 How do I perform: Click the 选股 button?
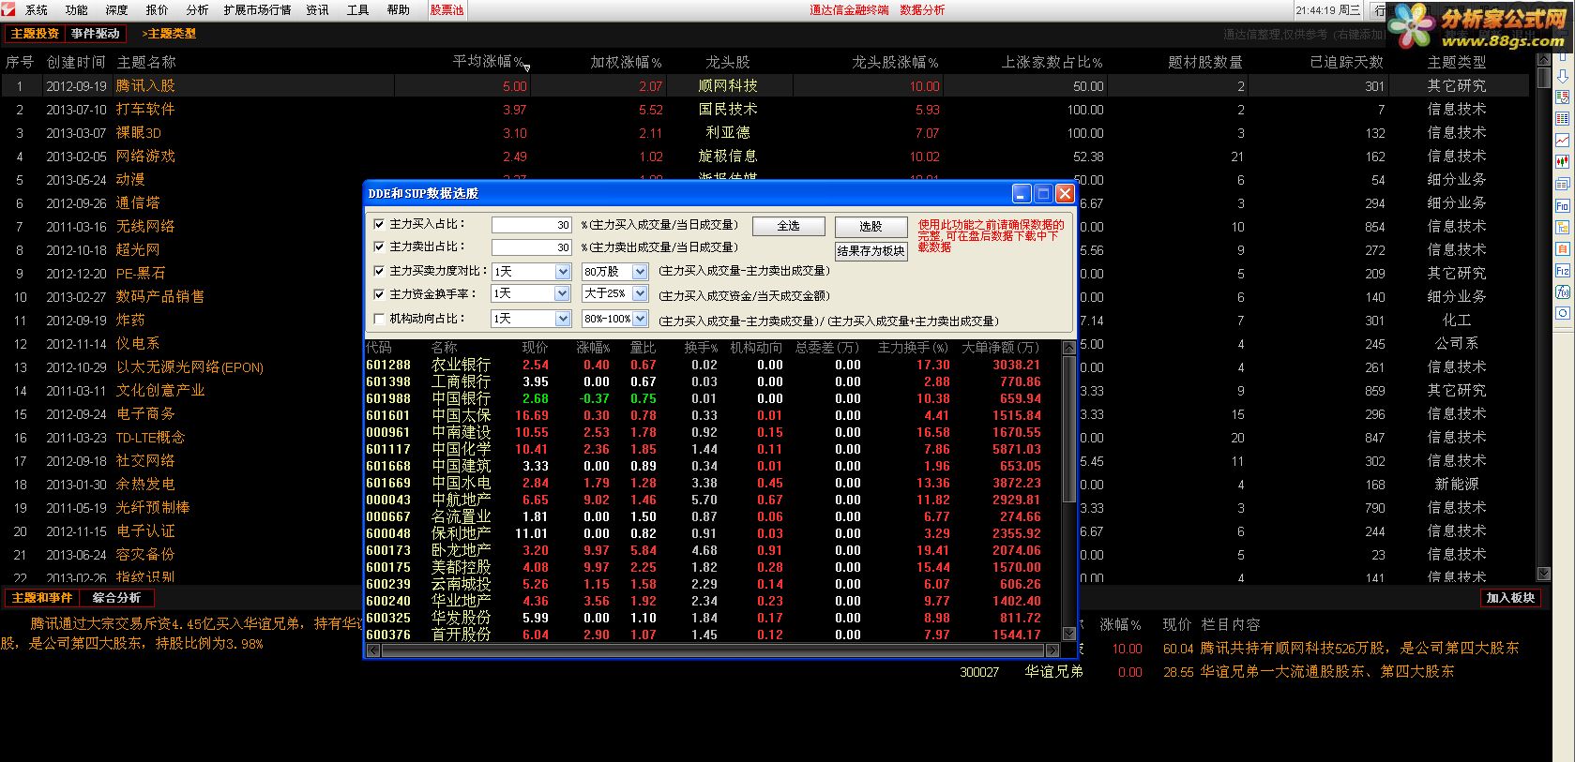[871, 227]
